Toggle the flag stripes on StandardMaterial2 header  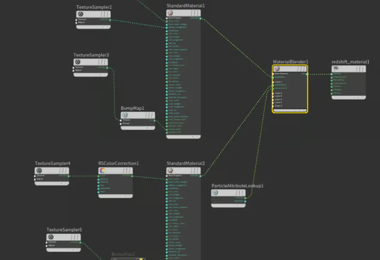click(195, 171)
